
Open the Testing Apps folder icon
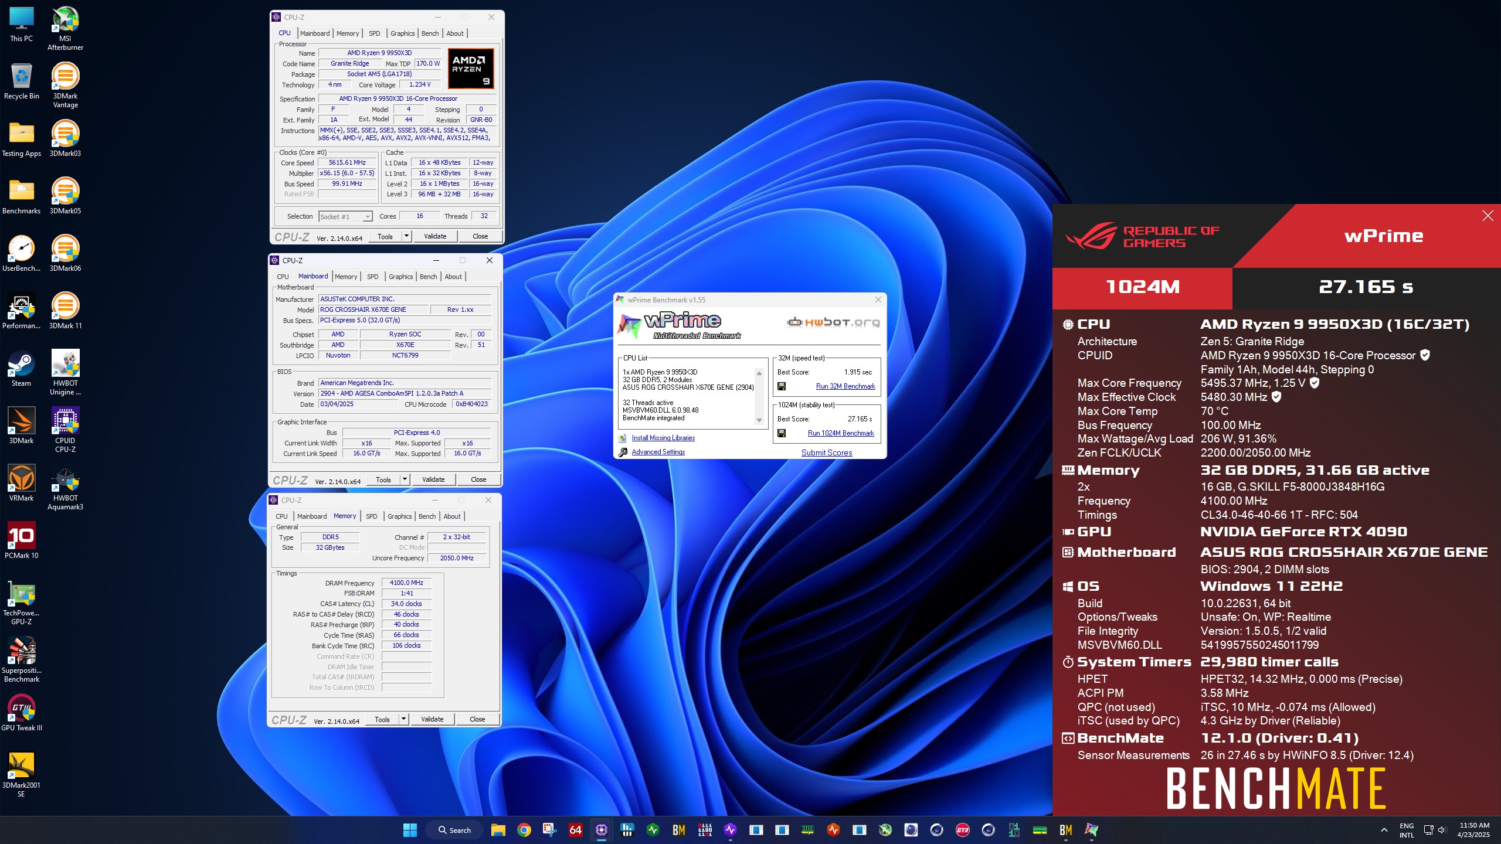click(x=21, y=138)
